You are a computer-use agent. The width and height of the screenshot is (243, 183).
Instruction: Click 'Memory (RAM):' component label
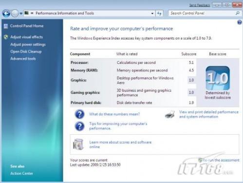[x=84, y=70]
